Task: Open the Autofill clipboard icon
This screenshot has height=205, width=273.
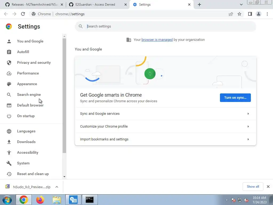Action: (9, 52)
